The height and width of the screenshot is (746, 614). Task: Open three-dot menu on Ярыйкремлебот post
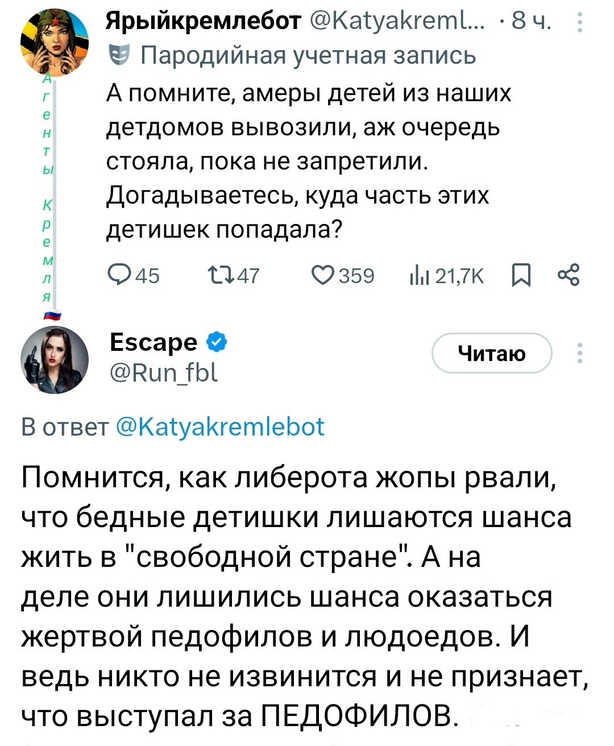(x=579, y=22)
